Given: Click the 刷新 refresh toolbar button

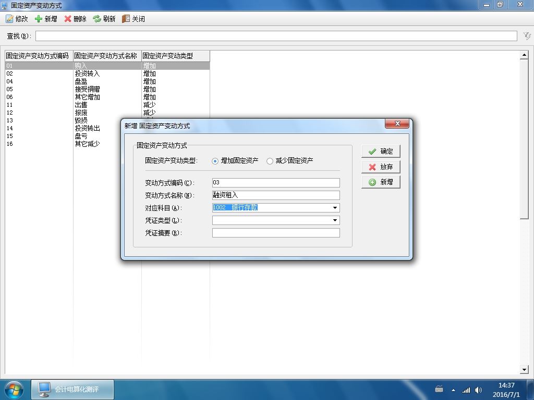Looking at the screenshot, I should [x=104, y=19].
